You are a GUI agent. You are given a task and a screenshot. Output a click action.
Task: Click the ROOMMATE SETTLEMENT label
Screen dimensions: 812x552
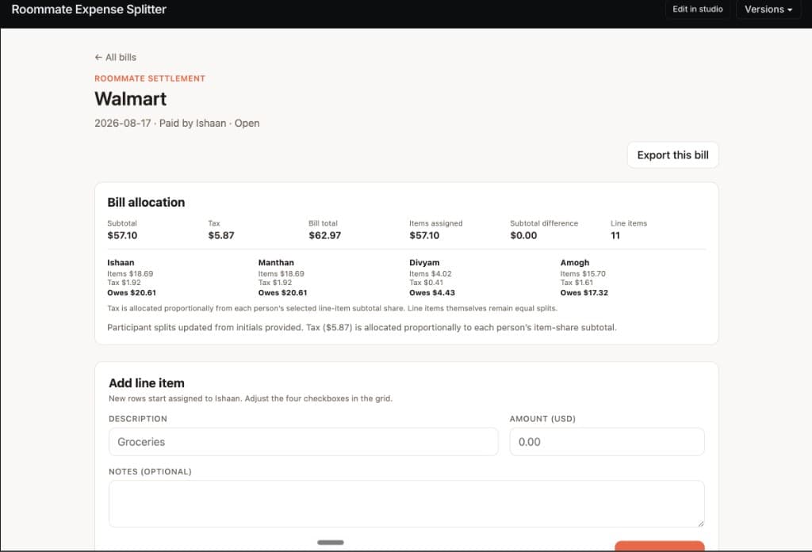tap(150, 78)
